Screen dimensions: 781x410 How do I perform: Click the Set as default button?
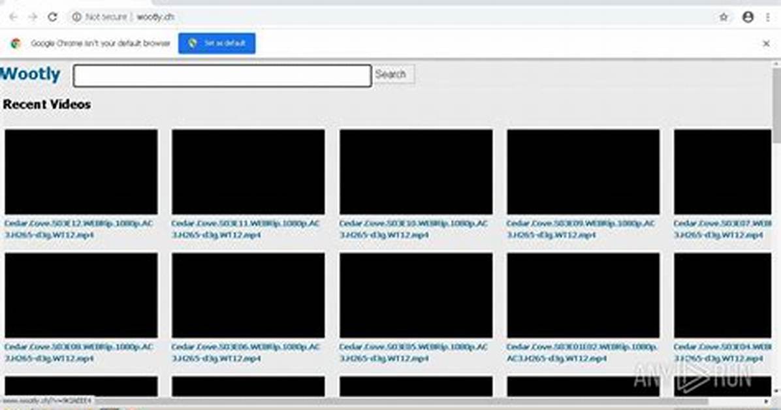click(x=217, y=43)
